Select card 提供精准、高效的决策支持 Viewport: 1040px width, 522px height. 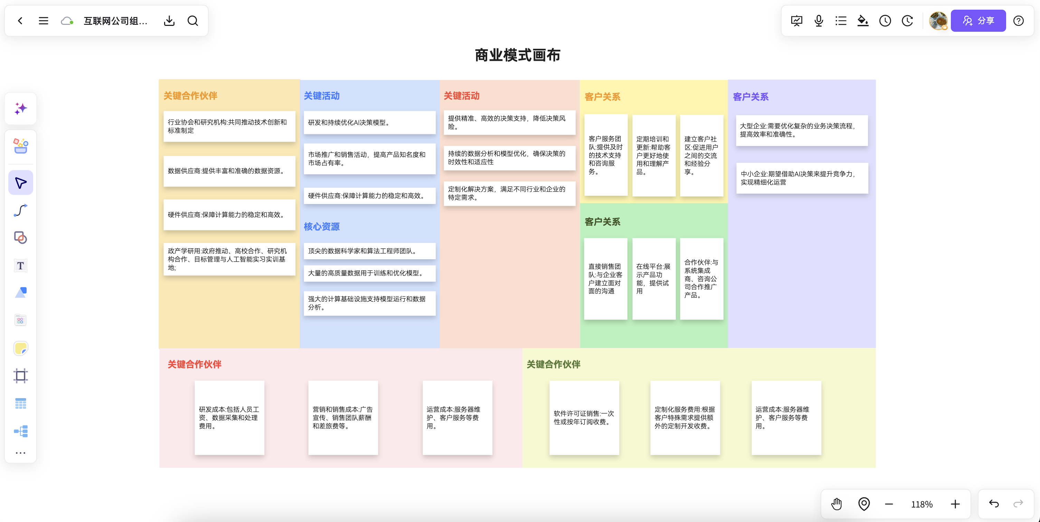pyautogui.click(x=510, y=122)
